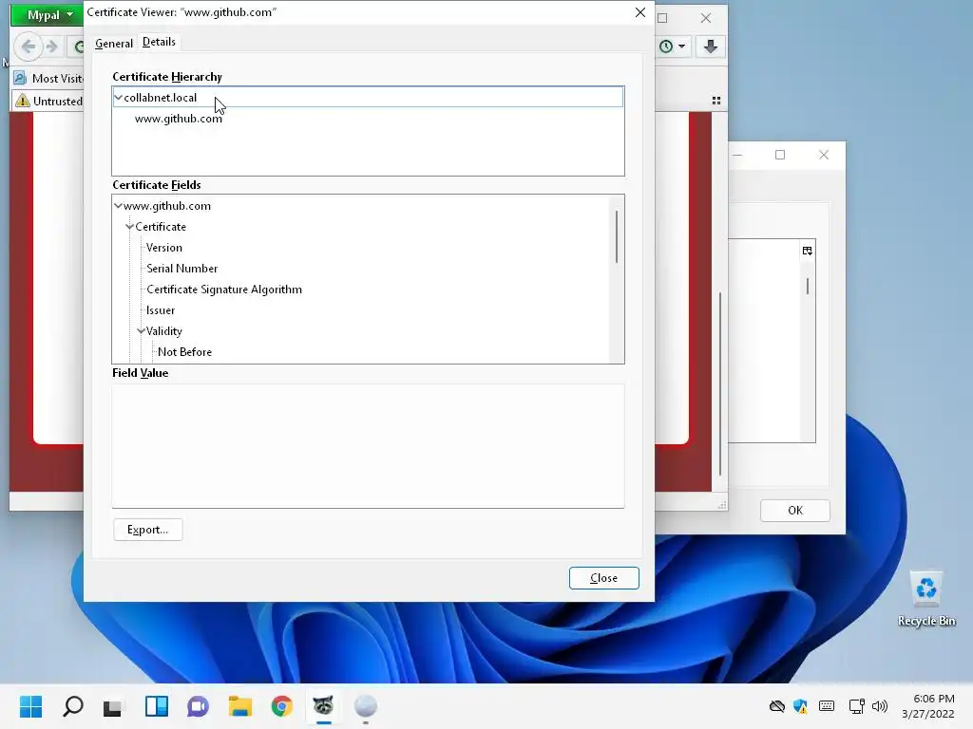Open Task View on taskbar
The image size is (973, 729).
click(x=113, y=706)
